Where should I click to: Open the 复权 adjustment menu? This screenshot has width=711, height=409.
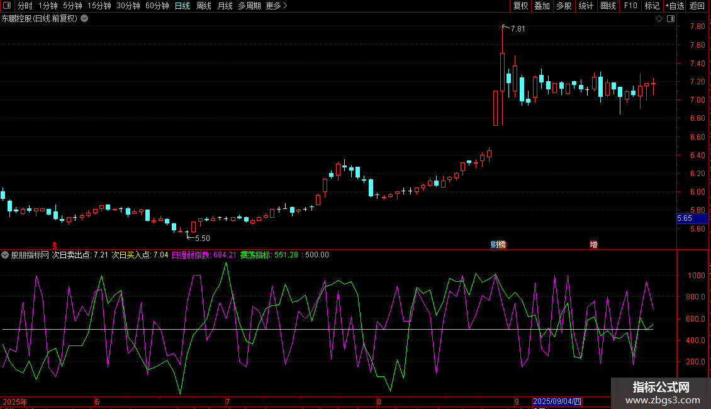coord(520,6)
